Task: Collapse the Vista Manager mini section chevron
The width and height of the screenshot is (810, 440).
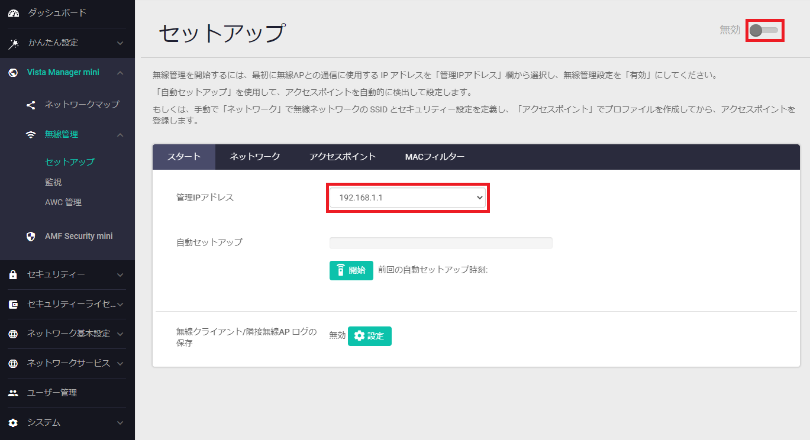Action: (120, 73)
